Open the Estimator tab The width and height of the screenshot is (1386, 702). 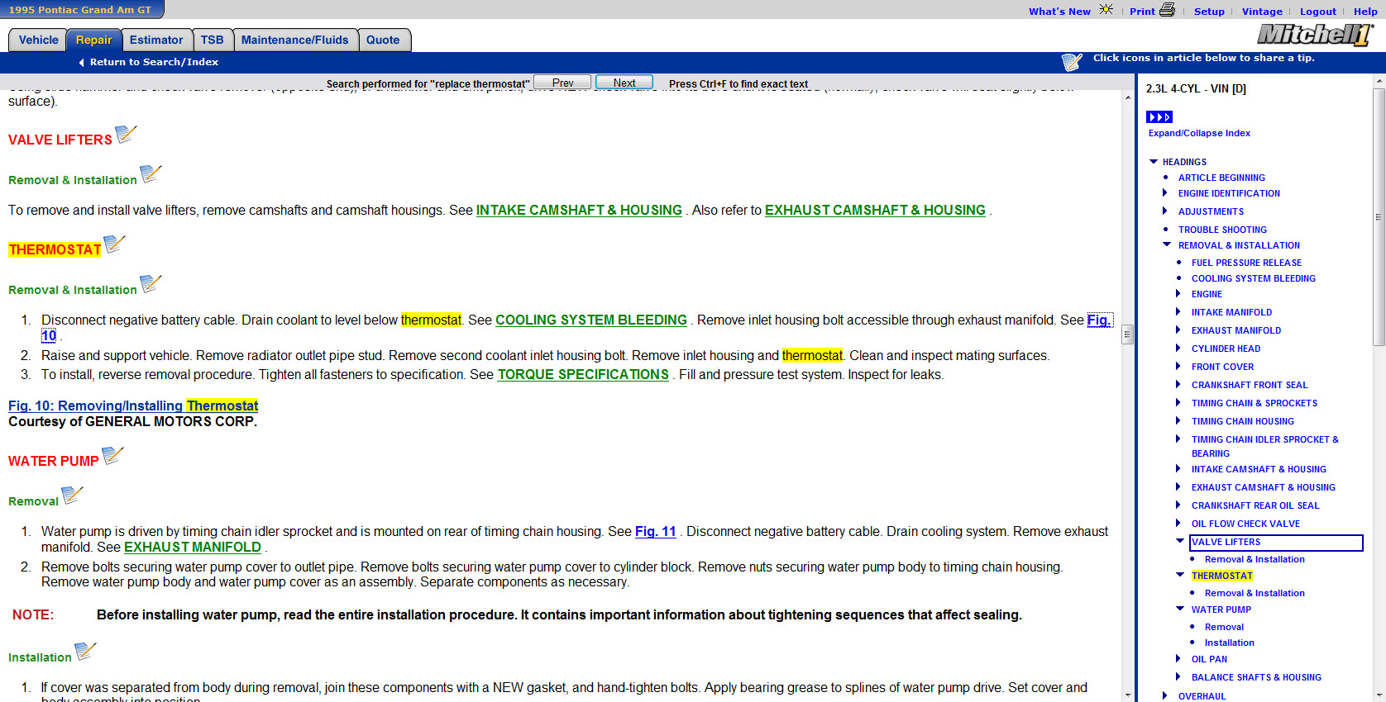tap(156, 40)
